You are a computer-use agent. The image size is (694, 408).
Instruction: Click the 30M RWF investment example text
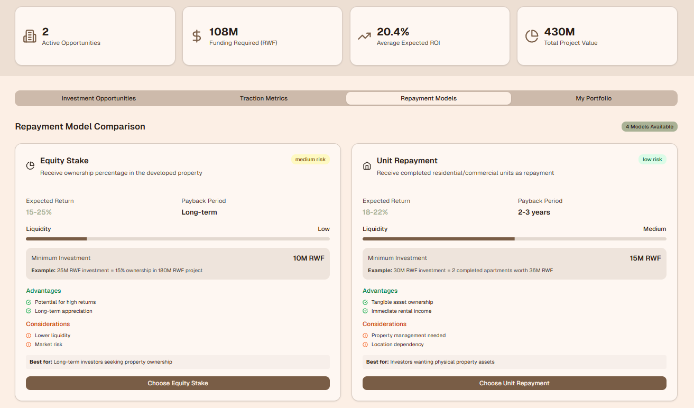(x=460, y=271)
